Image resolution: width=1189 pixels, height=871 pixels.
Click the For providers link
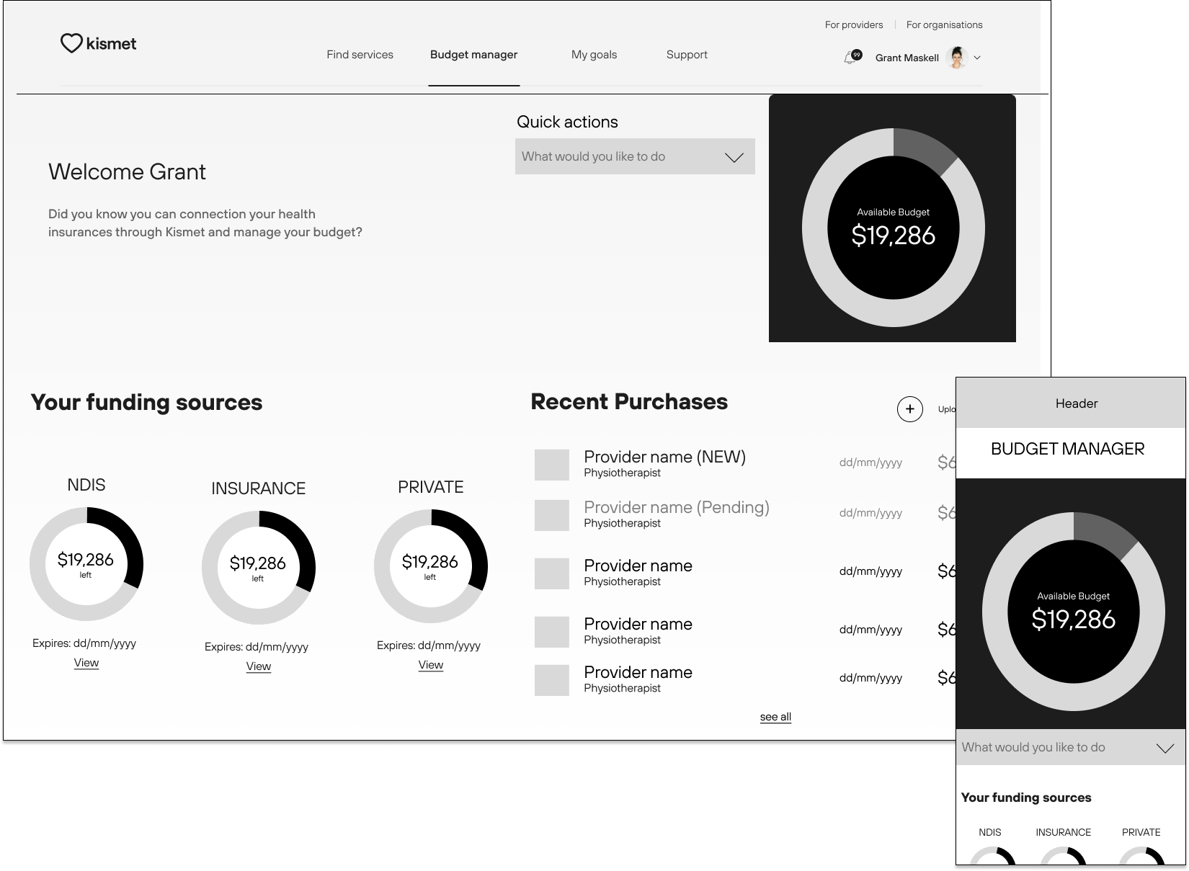pyautogui.click(x=853, y=24)
